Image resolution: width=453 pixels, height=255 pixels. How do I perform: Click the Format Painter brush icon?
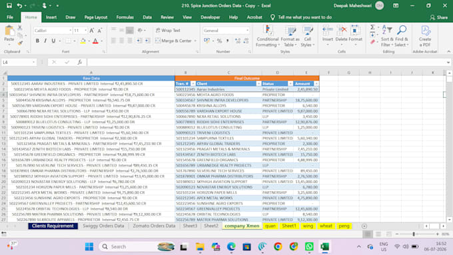click(20, 43)
